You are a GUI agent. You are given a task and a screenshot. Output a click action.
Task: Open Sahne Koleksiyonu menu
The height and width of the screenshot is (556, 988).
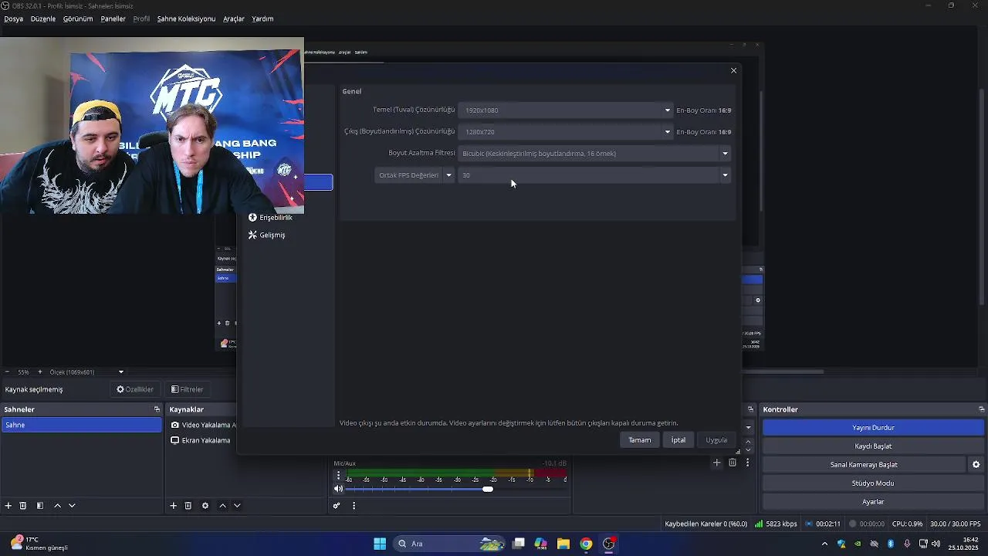[x=186, y=19]
